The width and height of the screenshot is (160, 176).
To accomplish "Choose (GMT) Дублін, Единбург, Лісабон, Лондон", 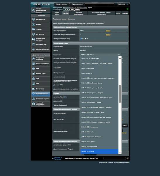I will coord(99,63).
